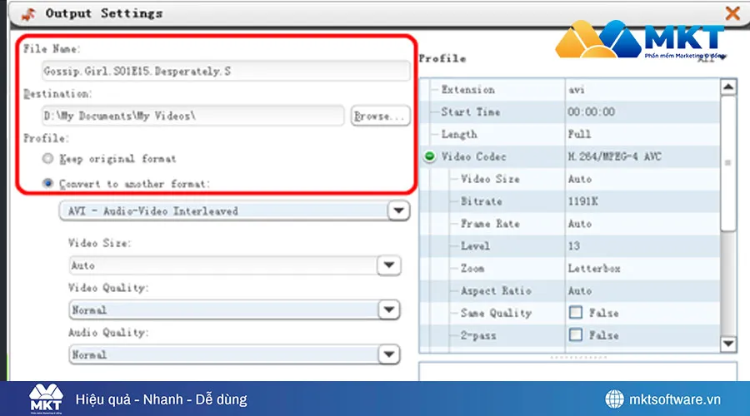Edit the Destination path field
The width and height of the screenshot is (750, 416).
click(192, 116)
